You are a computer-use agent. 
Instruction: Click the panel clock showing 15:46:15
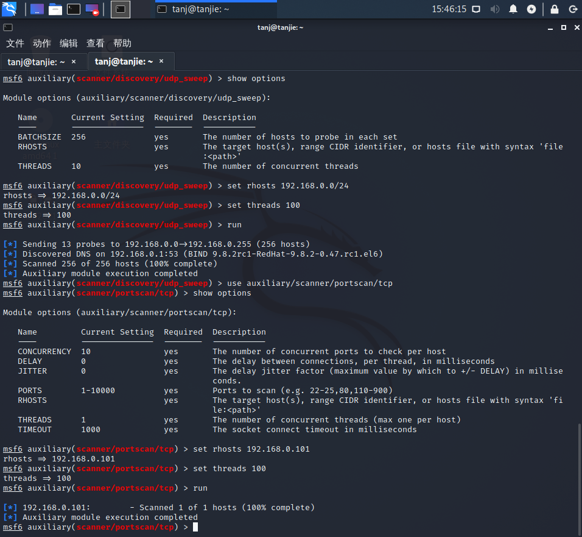coord(449,9)
